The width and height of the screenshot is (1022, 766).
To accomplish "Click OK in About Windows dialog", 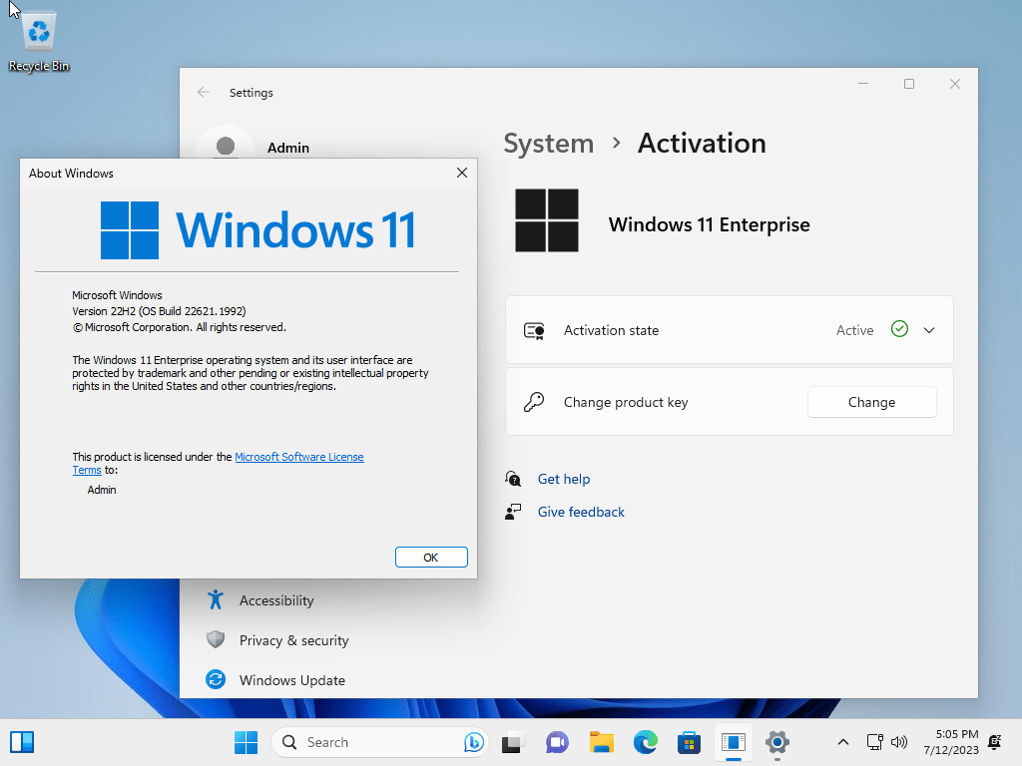I will coord(431,557).
